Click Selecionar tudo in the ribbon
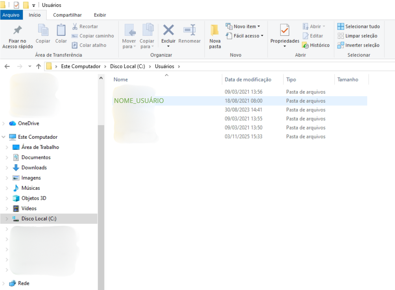This screenshot has height=290, width=395. coord(358,26)
